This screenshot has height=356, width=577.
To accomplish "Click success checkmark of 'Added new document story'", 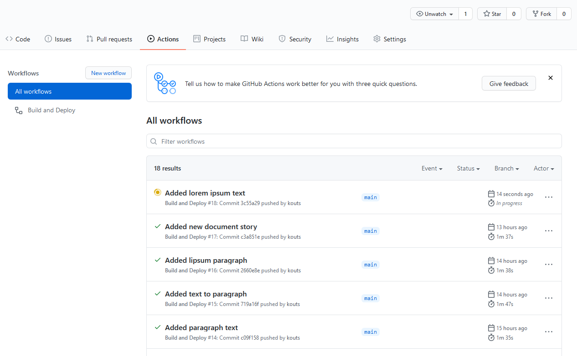I will [158, 226].
